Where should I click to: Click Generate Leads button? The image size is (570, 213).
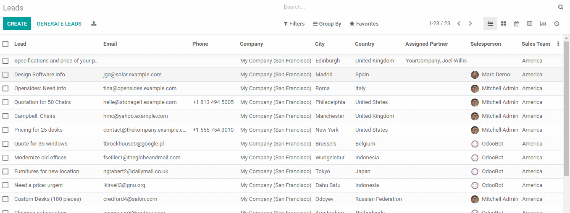click(x=59, y=24)
